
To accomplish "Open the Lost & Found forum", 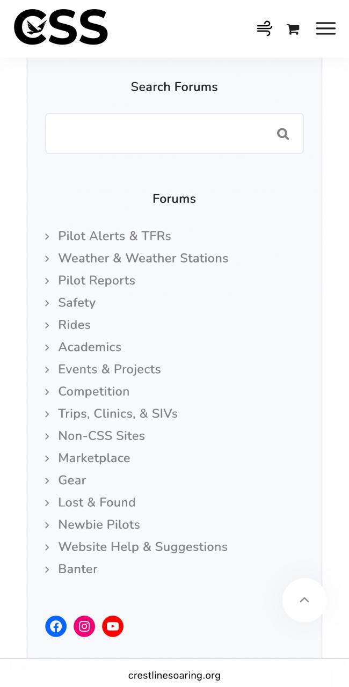I will click(x=97, y=502).
